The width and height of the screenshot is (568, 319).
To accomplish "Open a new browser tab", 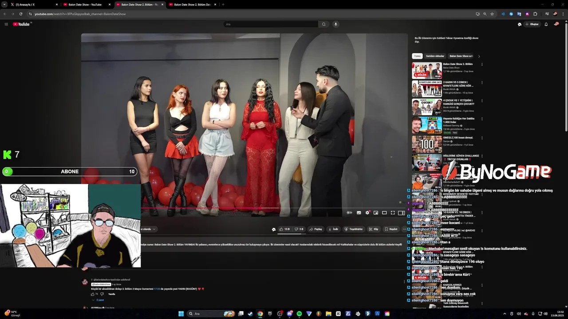I will pos(223,4).
